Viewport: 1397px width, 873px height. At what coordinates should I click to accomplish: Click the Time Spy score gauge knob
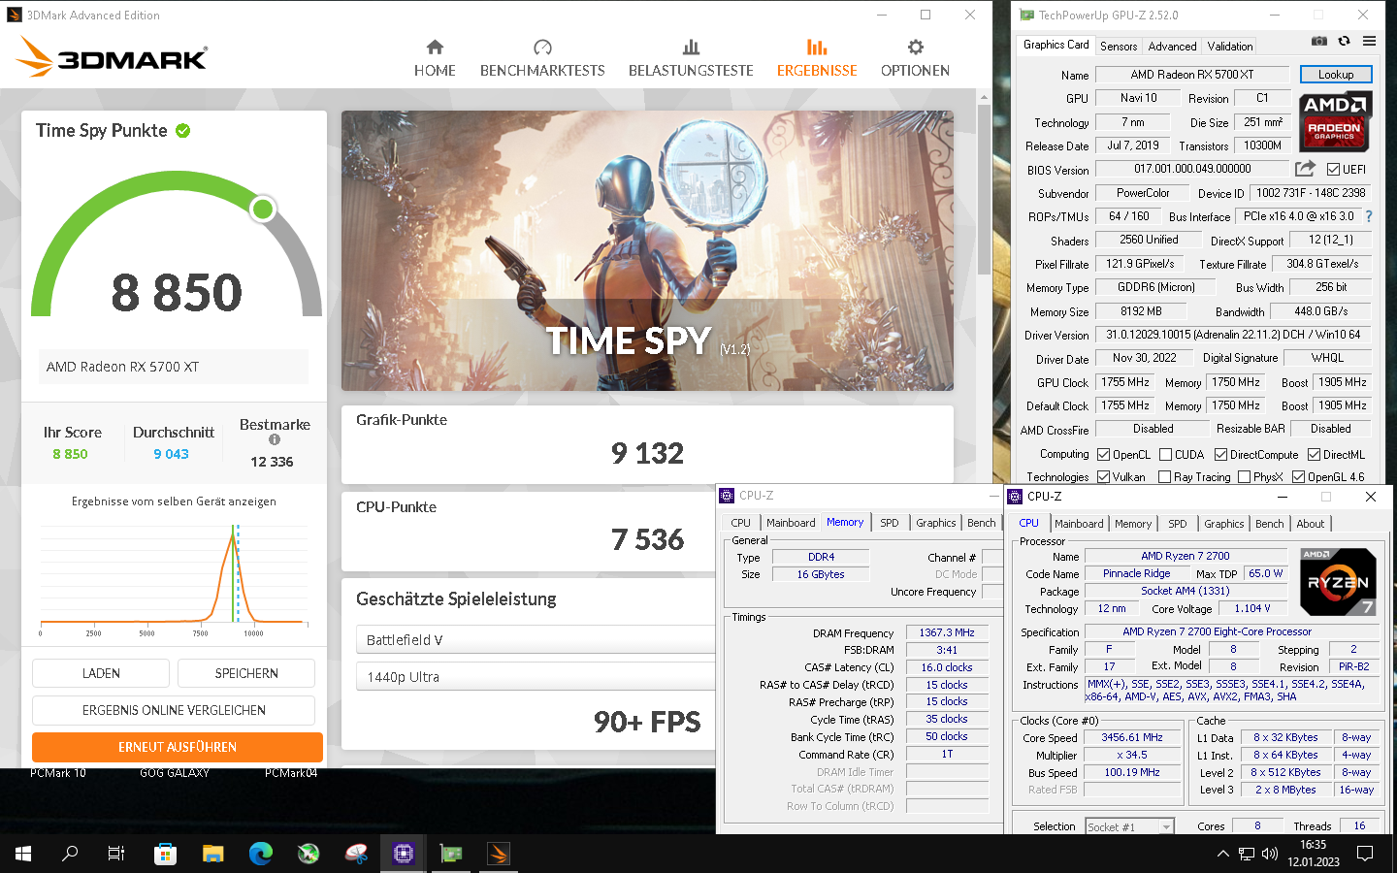(x=263, y=209)
